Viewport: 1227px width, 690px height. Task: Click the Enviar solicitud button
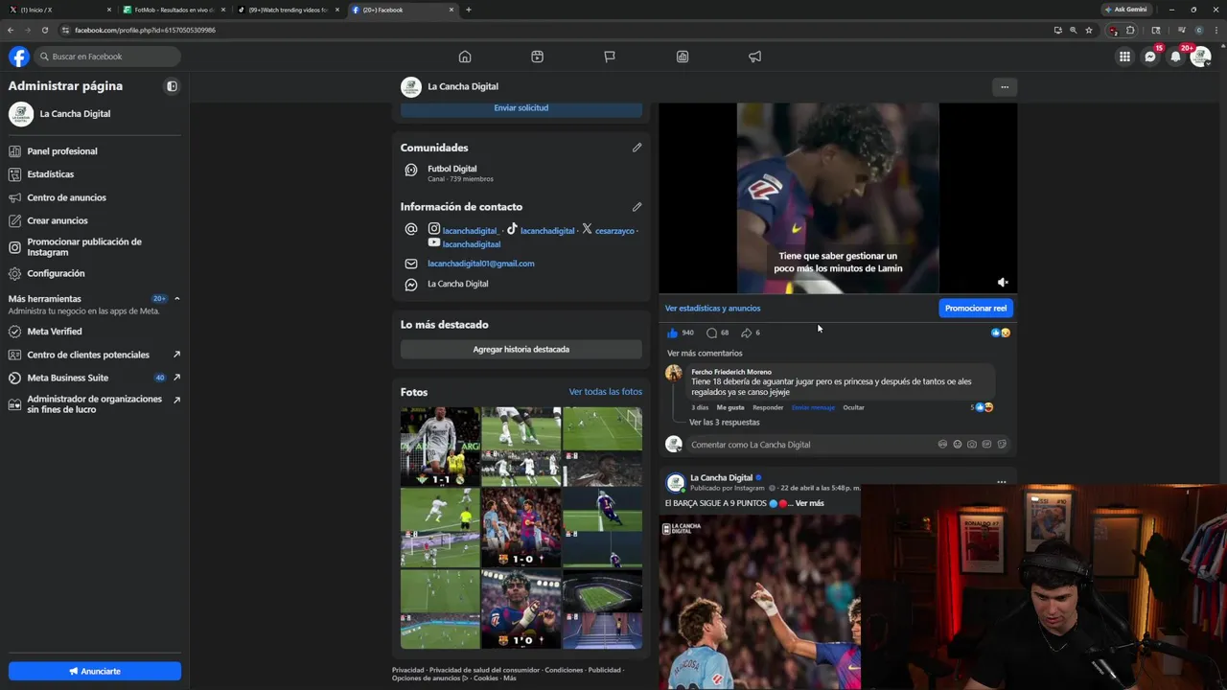(x=521, y=108)
